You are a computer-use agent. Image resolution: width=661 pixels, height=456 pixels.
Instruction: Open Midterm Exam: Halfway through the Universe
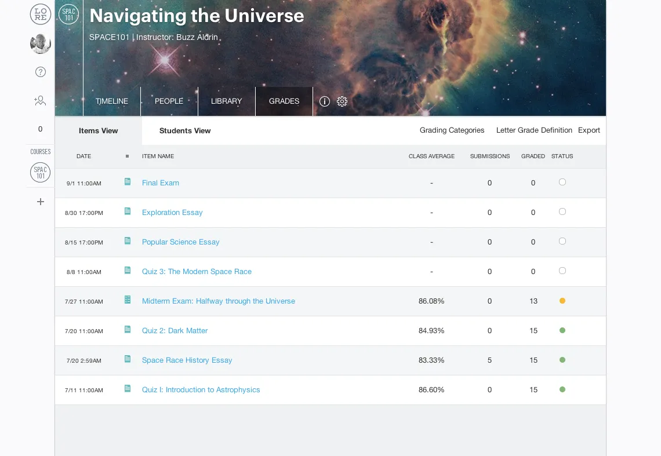click(x=219, y=301)
